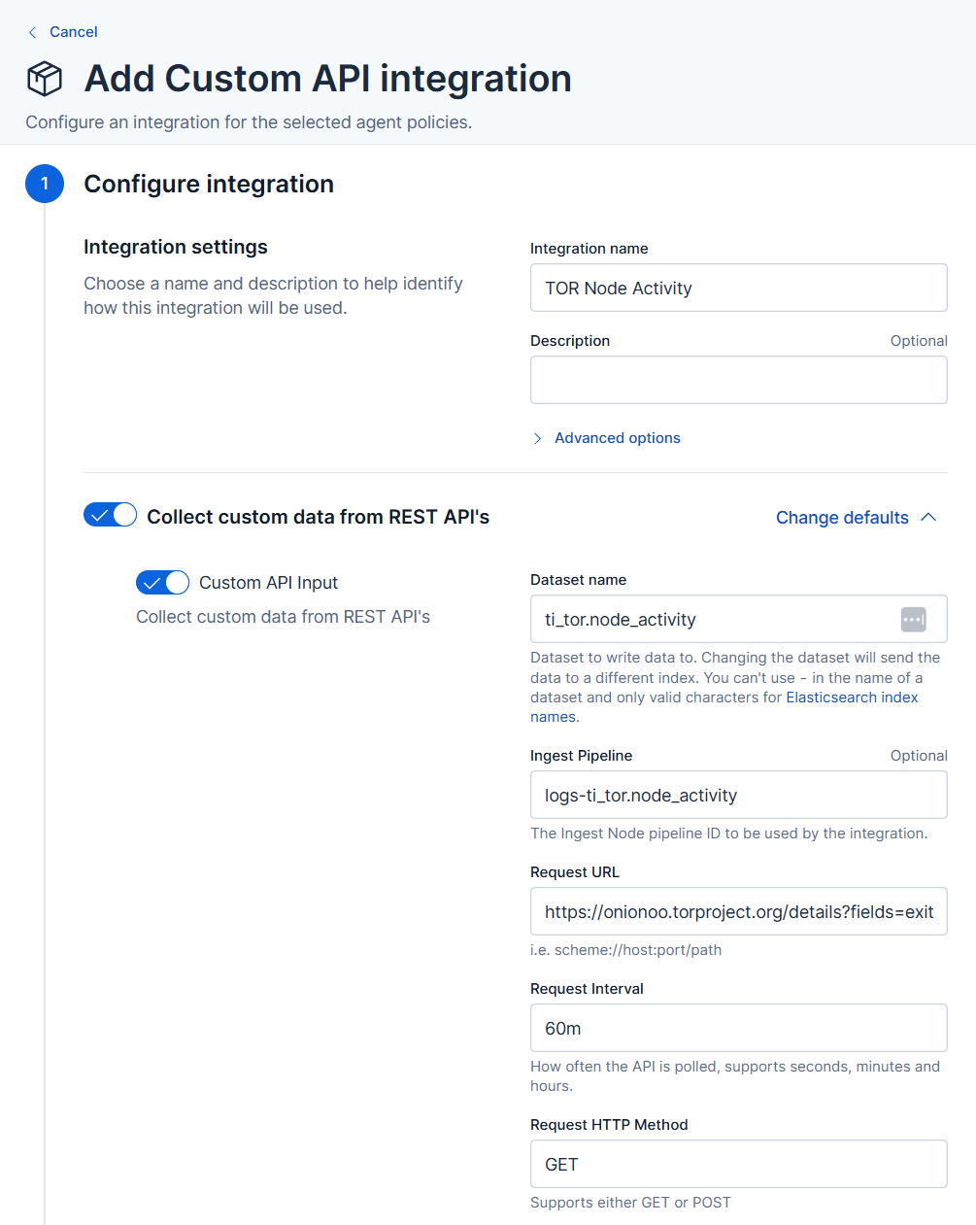Disable the Custom API Input toggle

click(162, 582)
